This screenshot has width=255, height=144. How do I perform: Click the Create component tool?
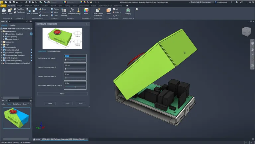coord(10,11)
